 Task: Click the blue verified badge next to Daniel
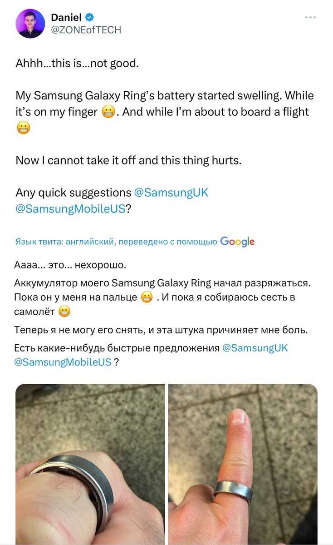90,18
